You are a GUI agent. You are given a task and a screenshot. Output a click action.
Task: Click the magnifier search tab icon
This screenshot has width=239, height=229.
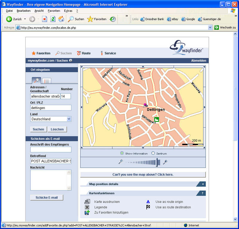click(x=36, y=80)
